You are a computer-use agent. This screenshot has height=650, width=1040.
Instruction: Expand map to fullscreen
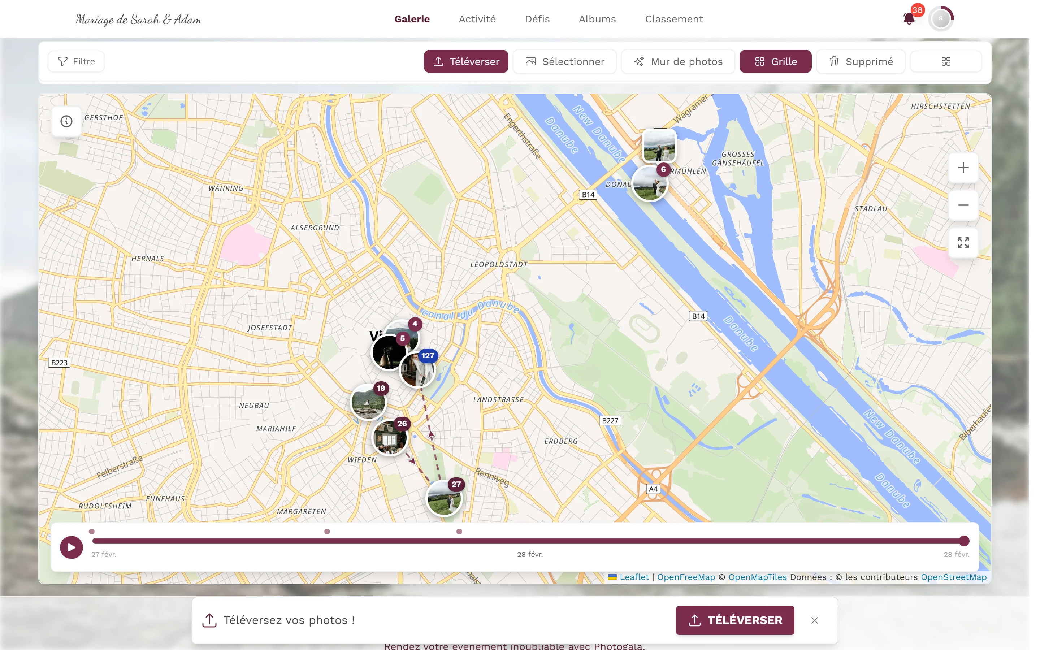pos(963,243)
